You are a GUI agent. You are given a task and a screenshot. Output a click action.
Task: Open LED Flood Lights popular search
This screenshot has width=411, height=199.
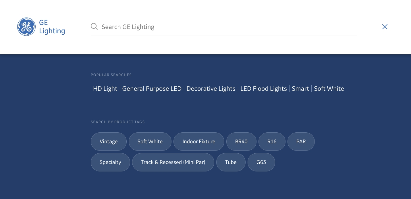263,89
